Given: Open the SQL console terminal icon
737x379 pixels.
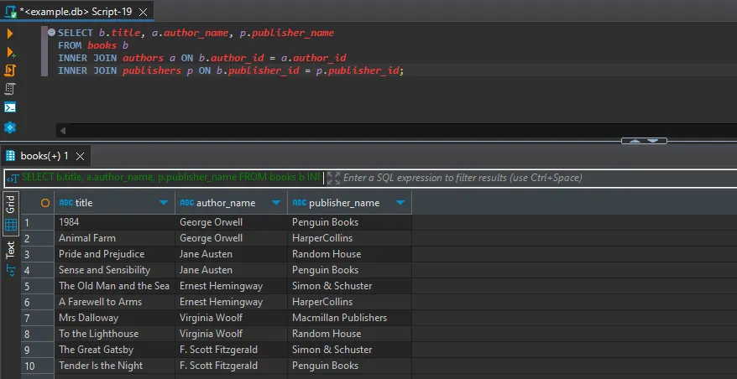Looking at the screenshot, I should (x=10, y=107).
